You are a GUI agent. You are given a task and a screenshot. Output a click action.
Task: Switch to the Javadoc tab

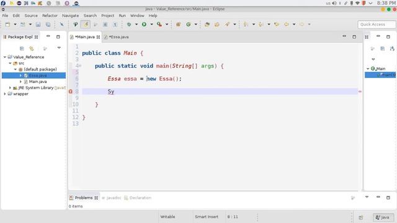tap(112, 198)
